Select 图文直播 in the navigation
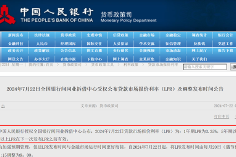 pyautogui.click(x=94, y=51)
